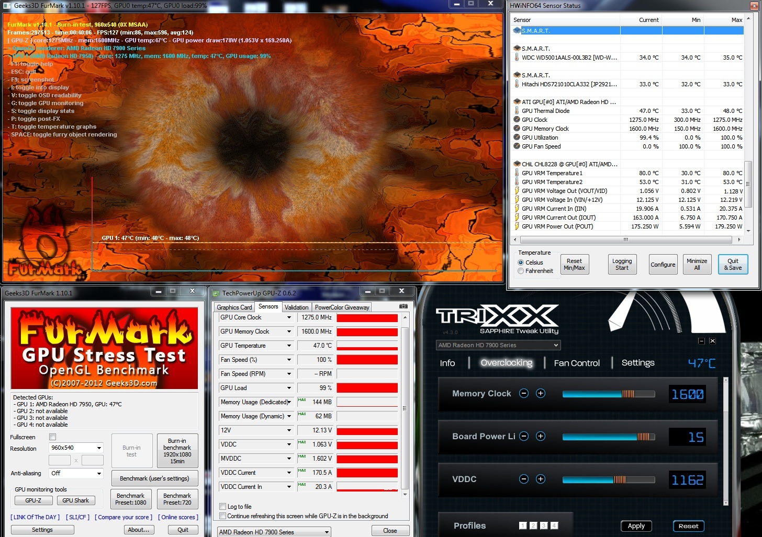Minimize TRIXX using its small dash icon
The width and height of the screenshot is (762, 537).
[x=702, y=341]
